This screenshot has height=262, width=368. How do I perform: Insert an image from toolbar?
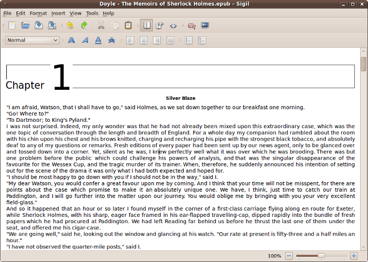click(205, 25)
